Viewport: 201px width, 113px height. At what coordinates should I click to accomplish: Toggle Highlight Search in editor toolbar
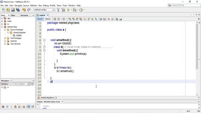click(x=81, y=19)
